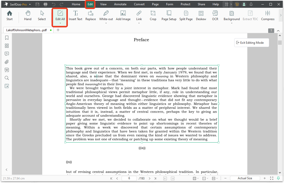Click the Insert Text tool

pyautogui.click(x=76, y=16)
